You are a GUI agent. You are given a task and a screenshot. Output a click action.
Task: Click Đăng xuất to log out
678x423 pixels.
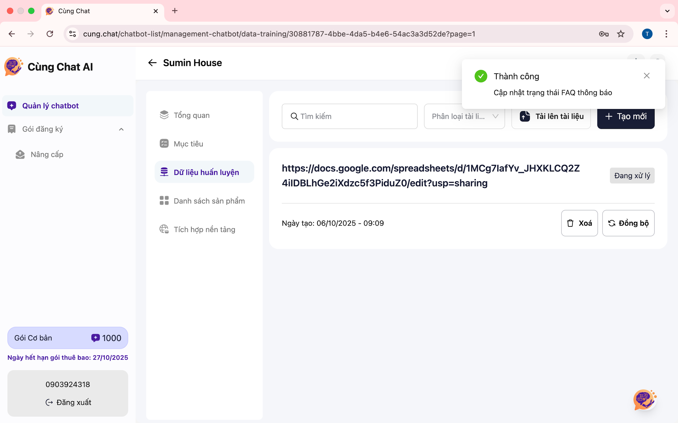68,402
